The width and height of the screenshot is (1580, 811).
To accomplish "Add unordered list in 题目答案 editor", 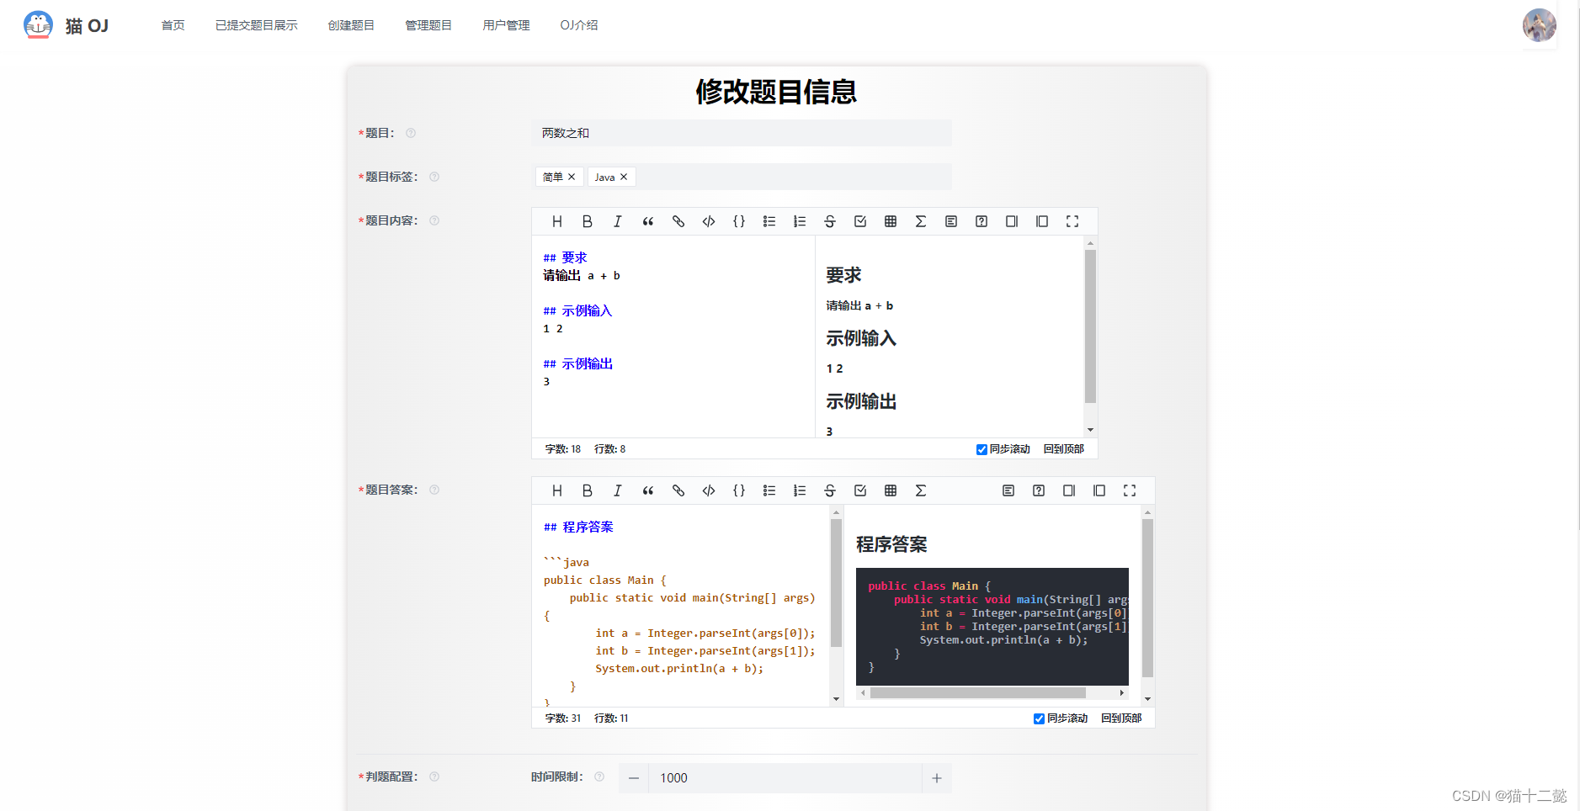I will tap(769, 490).
